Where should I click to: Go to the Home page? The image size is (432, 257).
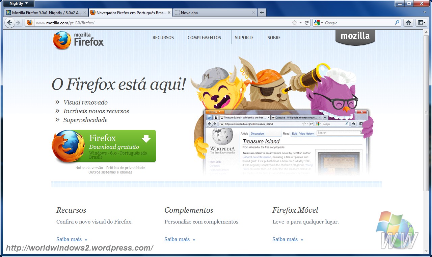click(408, 23)
